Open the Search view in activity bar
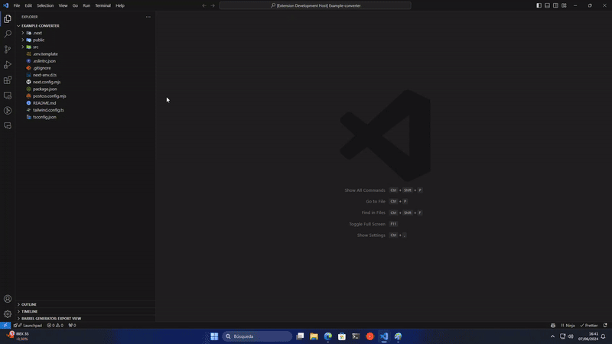This screenshot has height=344, width=612. (8, 34)
